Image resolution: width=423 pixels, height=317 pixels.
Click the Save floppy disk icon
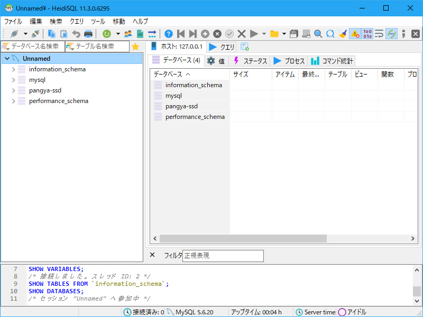pyautogui.click(x=294, y=34)
